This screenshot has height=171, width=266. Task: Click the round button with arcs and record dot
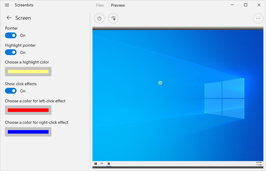click(x=113, y=18)
